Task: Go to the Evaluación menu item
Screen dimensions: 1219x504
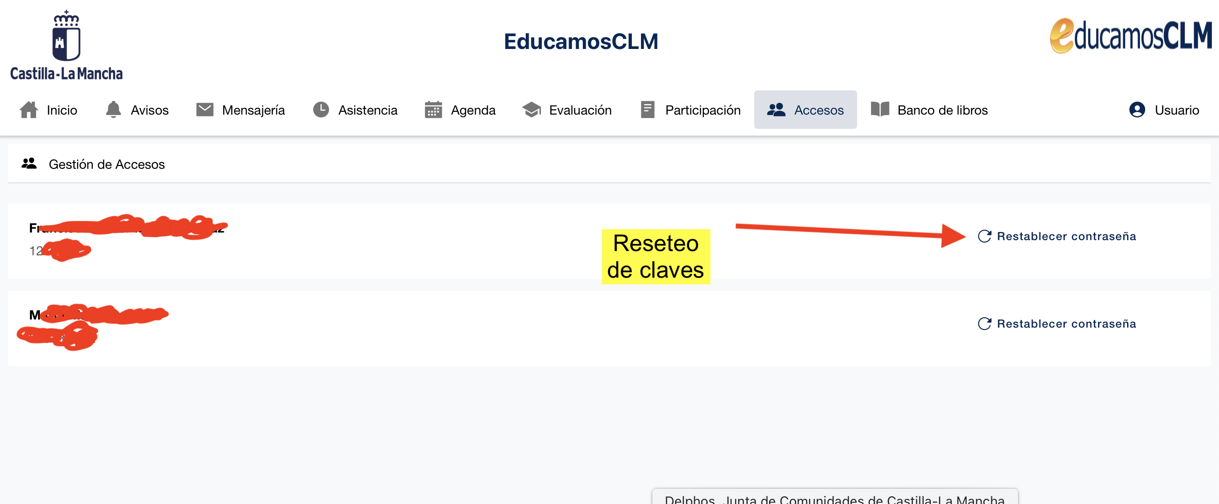Action: [x=580, y=110]
